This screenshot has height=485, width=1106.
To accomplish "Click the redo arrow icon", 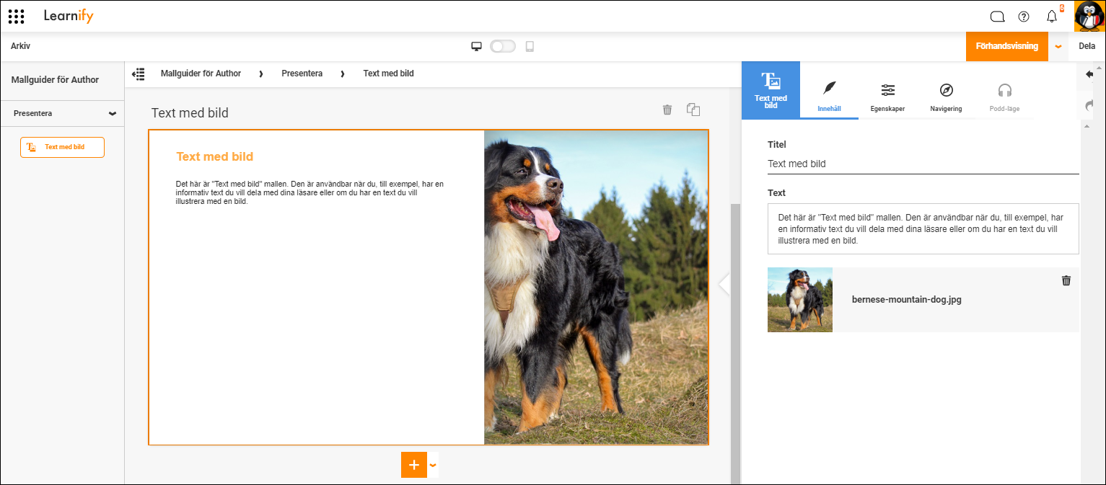I will [1089, 105].
